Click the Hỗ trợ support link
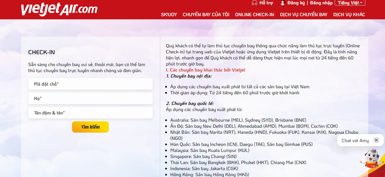Screen dimensions: 385x177 [x=266, y=3]
